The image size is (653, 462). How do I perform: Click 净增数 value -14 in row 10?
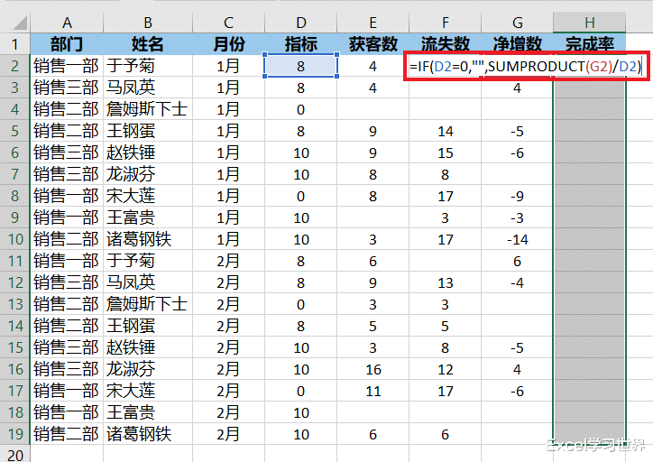(517, 239)
